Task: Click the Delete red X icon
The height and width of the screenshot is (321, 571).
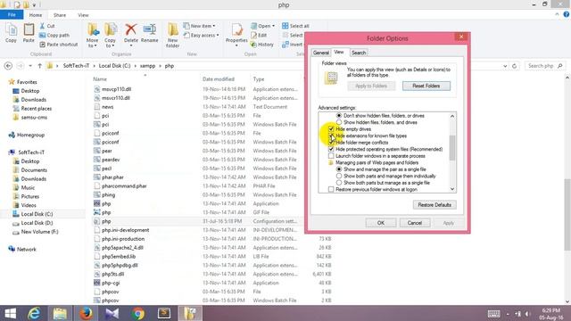Action: [x=131, y=29]
